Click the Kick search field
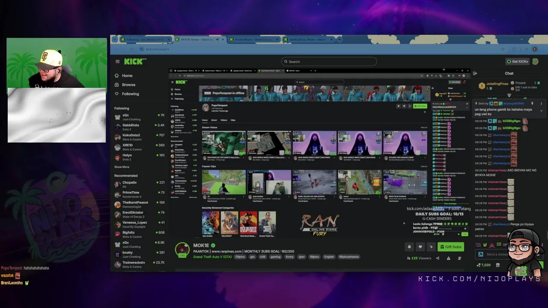 [x=329, y=62]
